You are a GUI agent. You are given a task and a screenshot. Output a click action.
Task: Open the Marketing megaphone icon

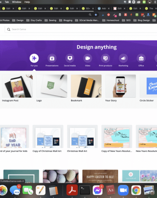pos(124,58)
